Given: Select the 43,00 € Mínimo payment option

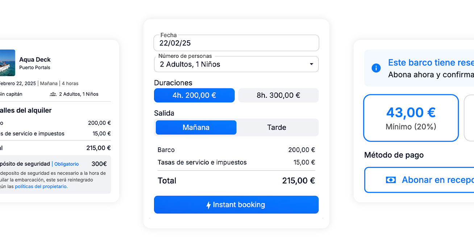Looking at the screenshot, I should 411,118.
